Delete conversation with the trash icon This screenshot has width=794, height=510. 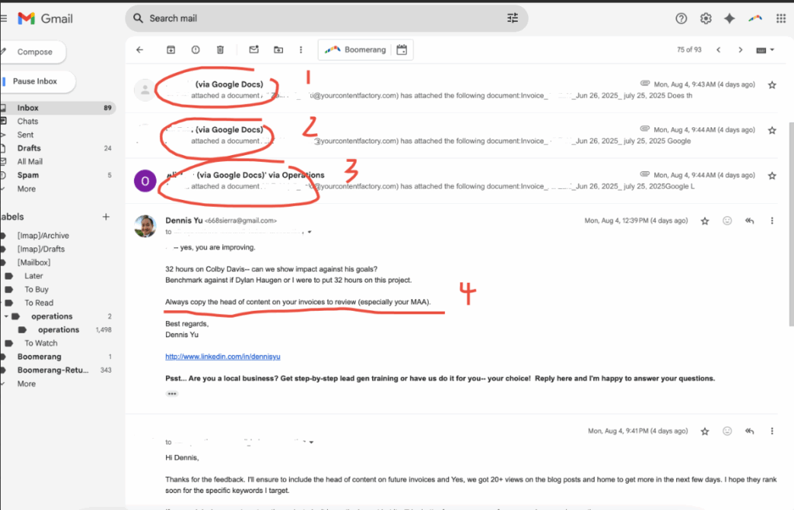click(220, 50)
